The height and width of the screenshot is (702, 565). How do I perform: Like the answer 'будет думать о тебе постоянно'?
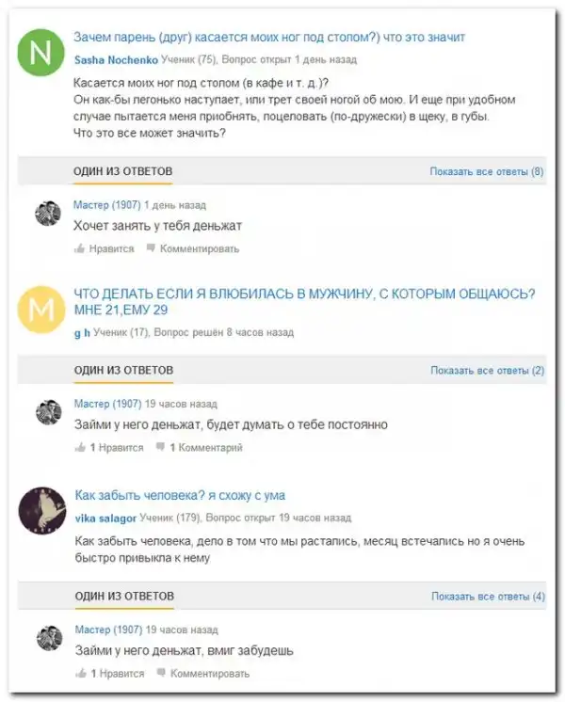(x=80, y=448)
